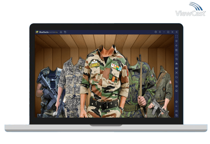Click the square play icon in sidebar
Viewport: 210px width, 144px height.
point(177,50)
